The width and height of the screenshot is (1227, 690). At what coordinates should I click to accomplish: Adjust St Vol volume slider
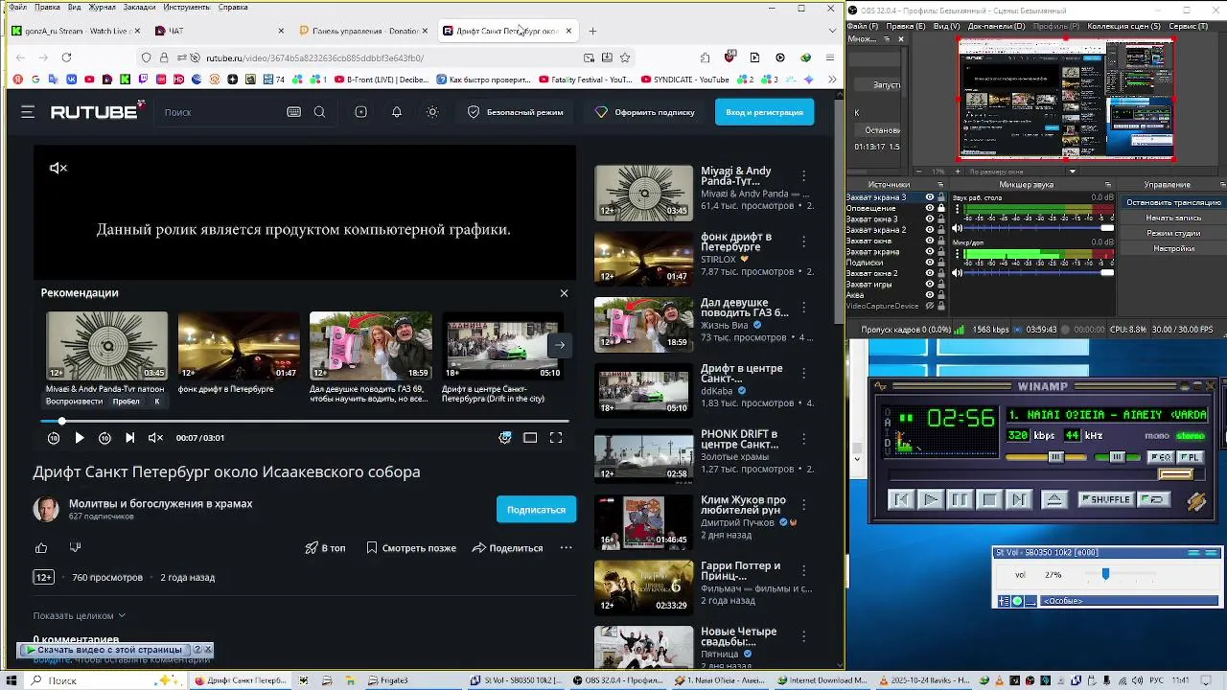(1105, 574)
